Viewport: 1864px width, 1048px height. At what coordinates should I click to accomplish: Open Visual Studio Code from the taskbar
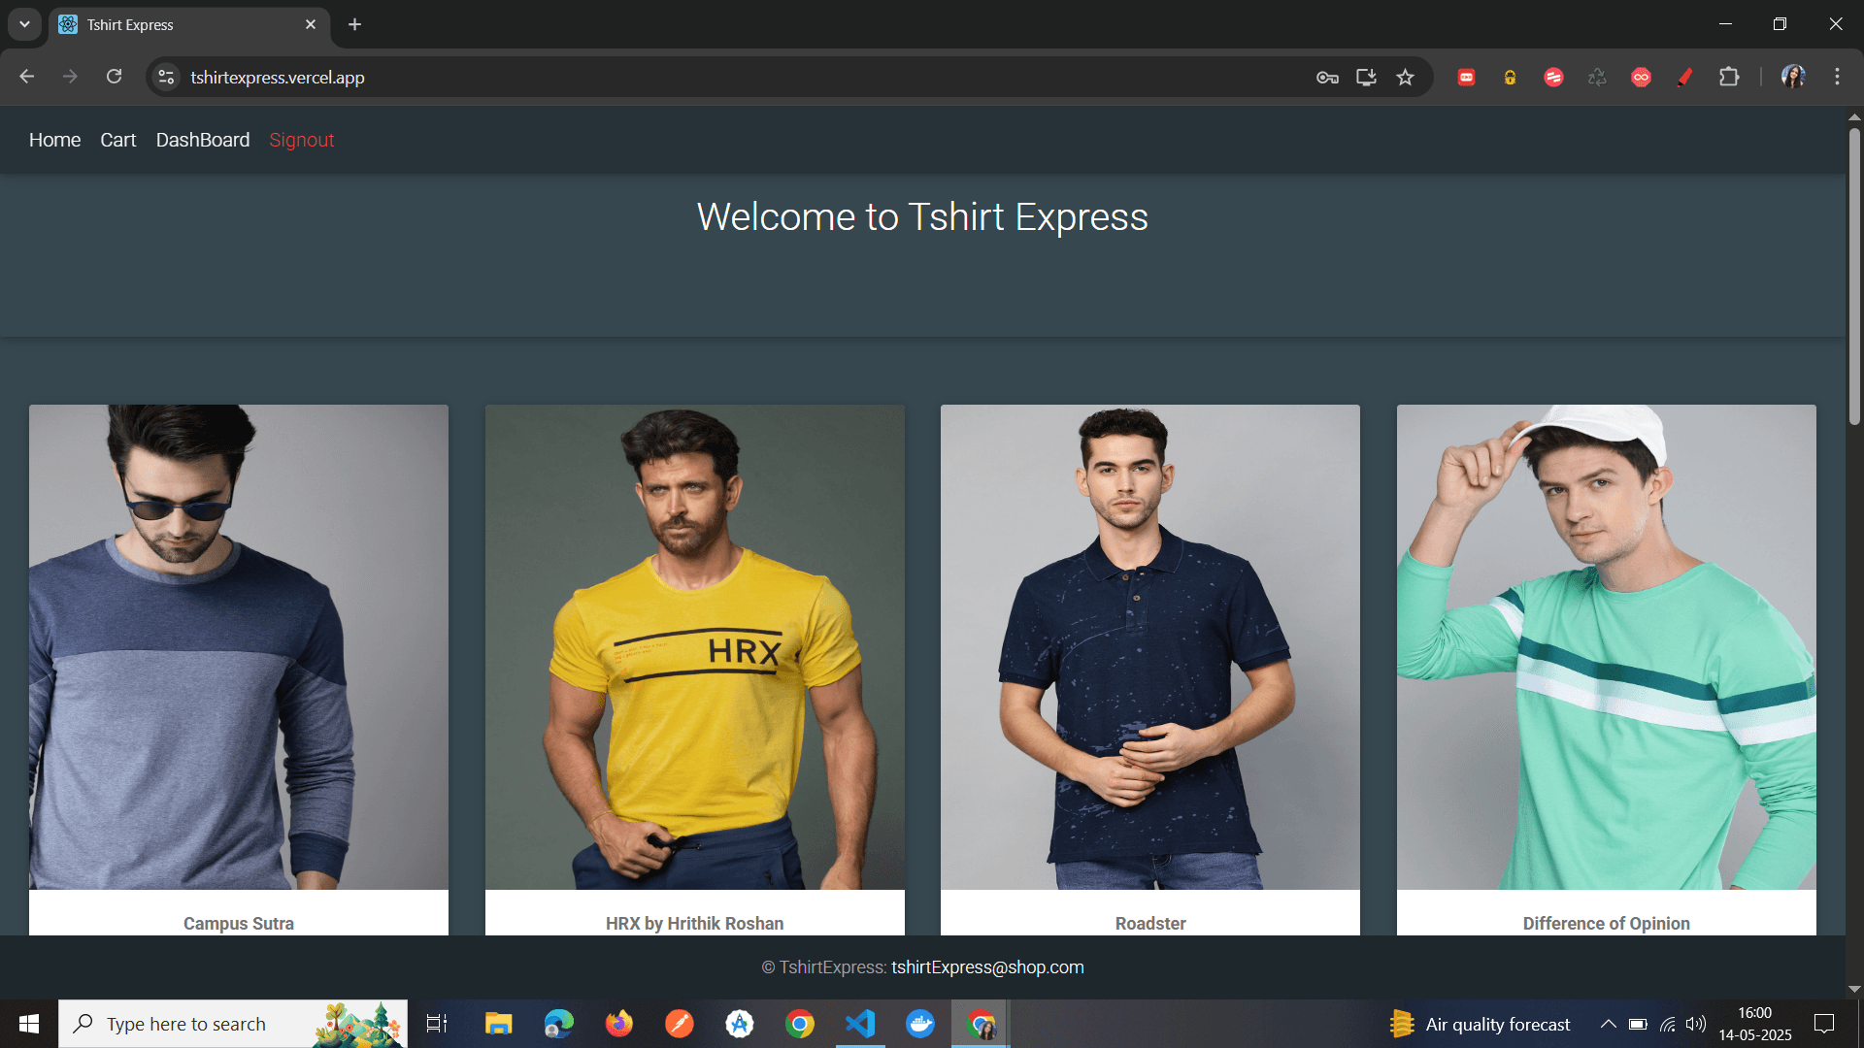pyautogui.click(x=860, y=1024)
